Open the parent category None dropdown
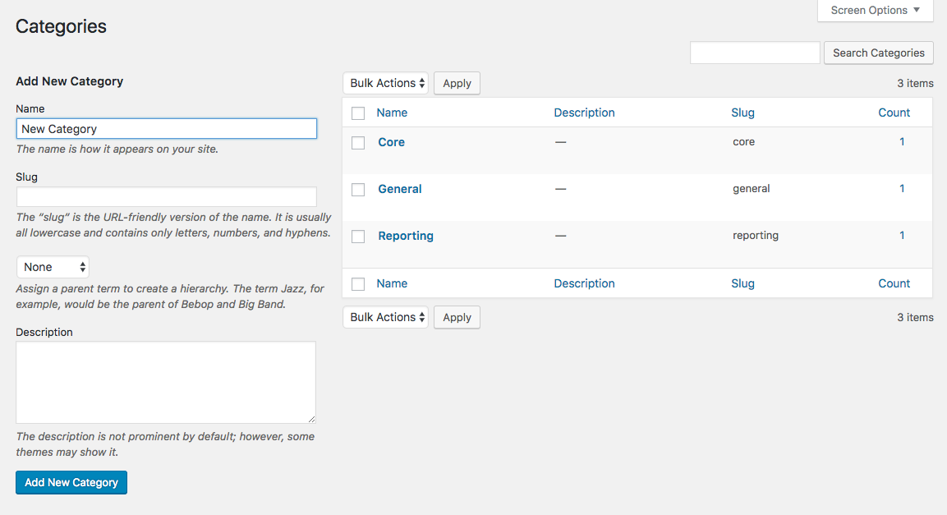 coord(53,267)
